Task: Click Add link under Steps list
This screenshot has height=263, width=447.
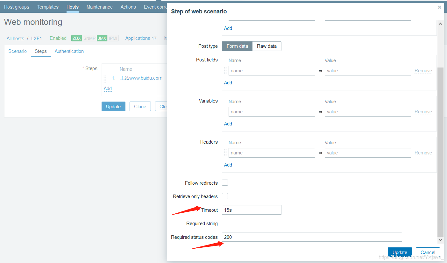Action: [108, 89]
